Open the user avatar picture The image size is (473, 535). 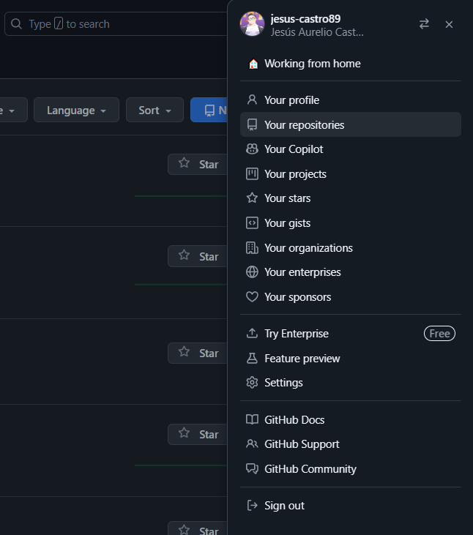[252, 24]
